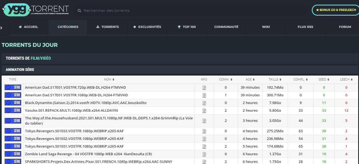Click Série badge for Way of the Househusband
The width and height of the screenshot is (359, 164).
coord(13,120)
